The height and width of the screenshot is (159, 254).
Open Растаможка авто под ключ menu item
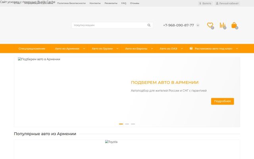click(214, 48)
